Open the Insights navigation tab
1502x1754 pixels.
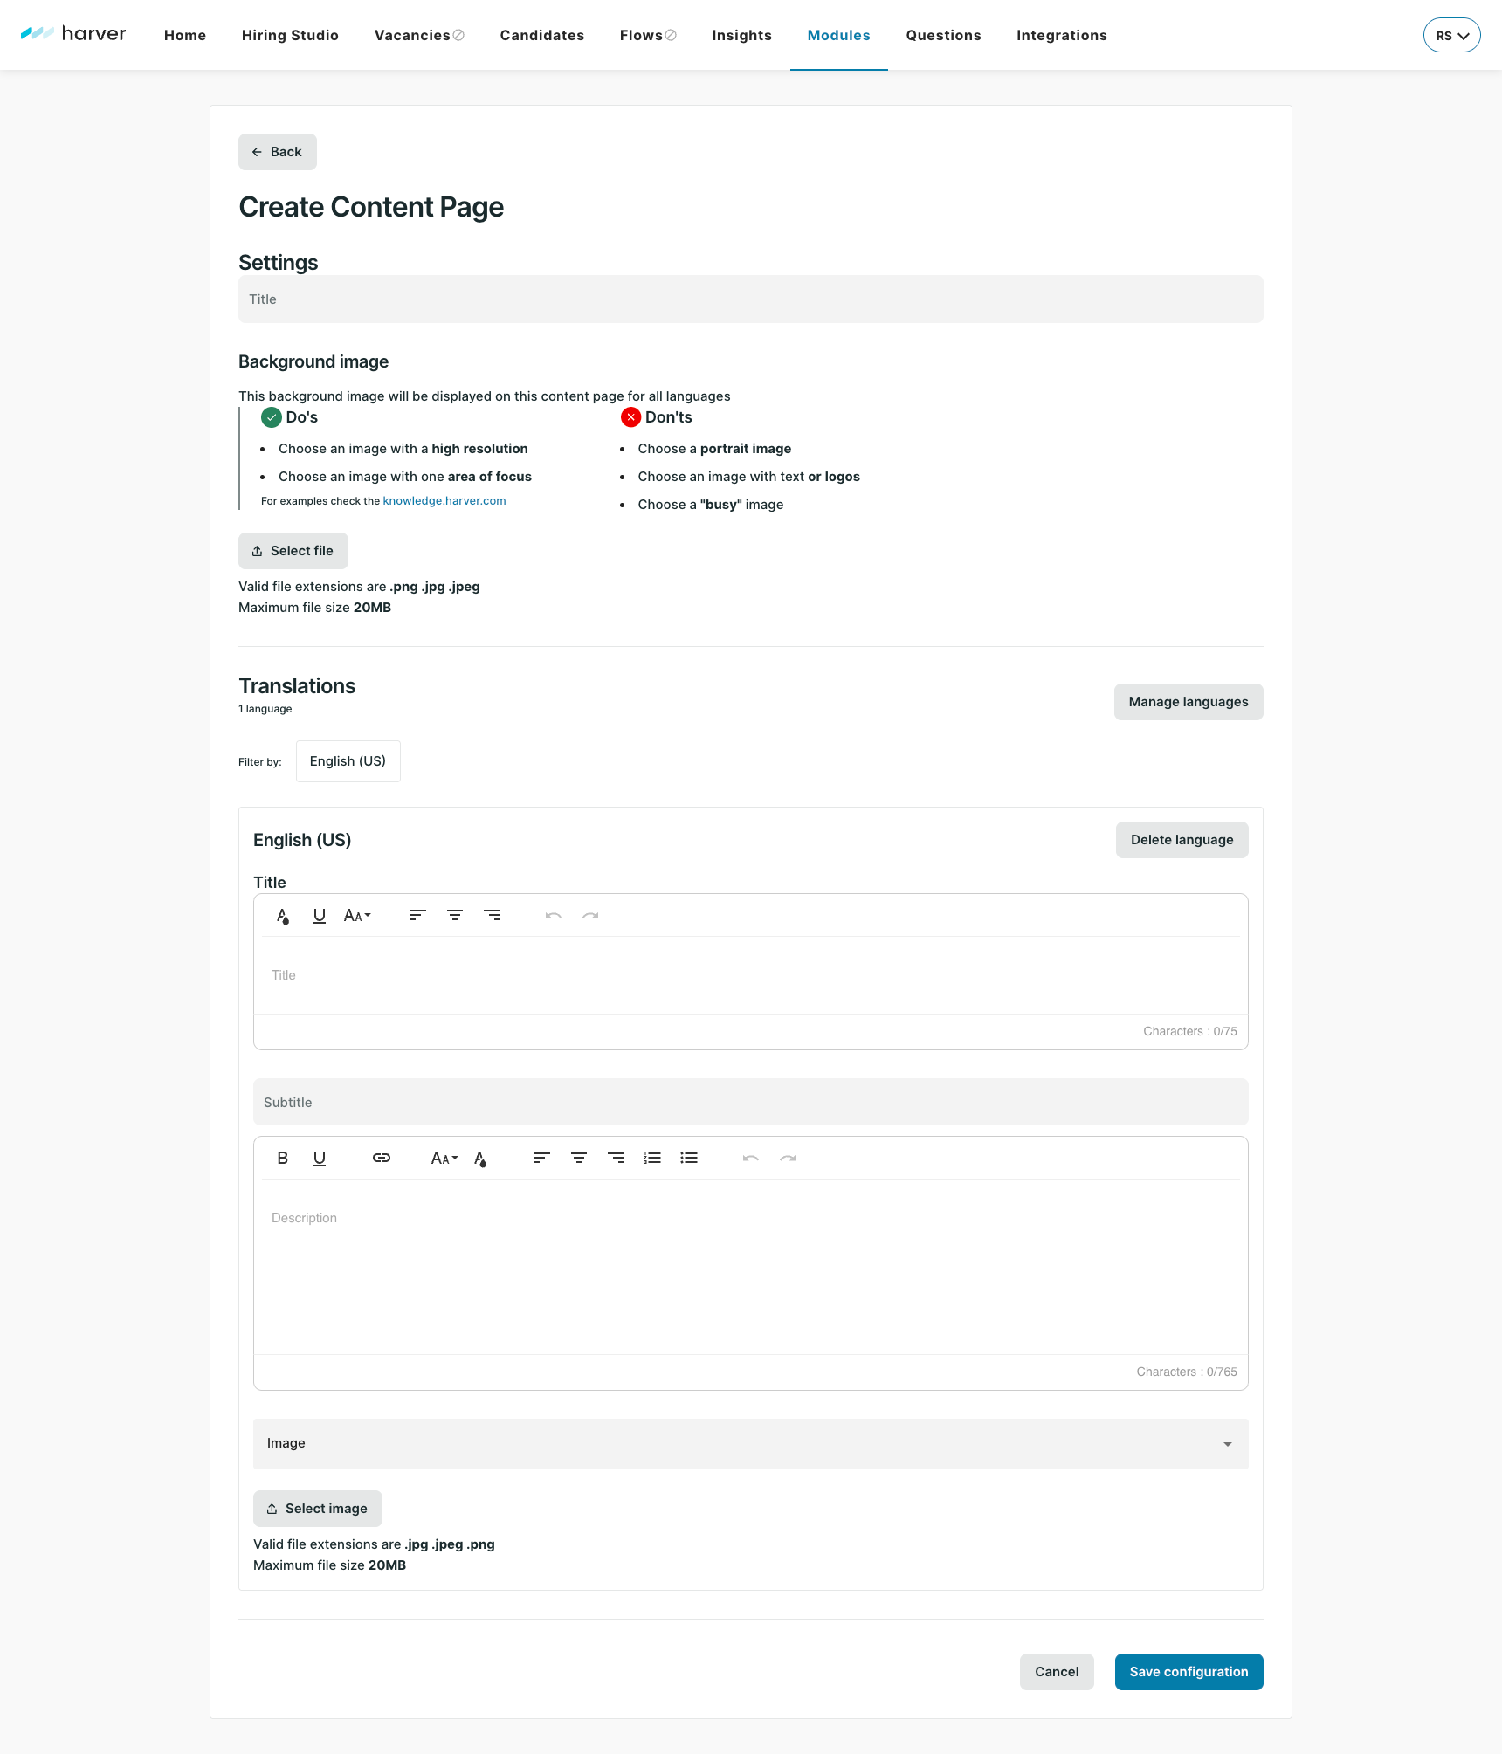741,35
